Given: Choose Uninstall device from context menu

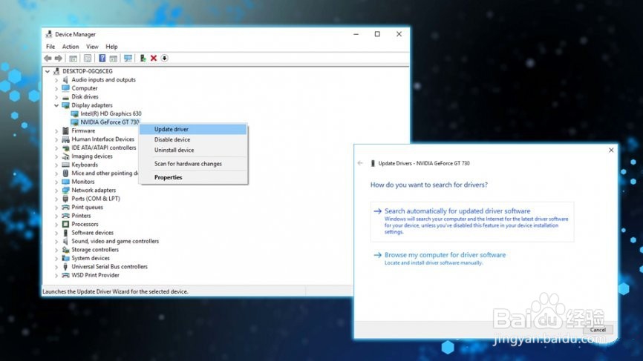Looking at the screenshot, I should (x=193, y=150).
